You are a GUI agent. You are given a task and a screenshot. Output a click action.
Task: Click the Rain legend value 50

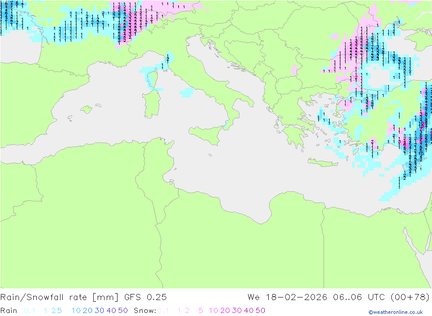[x=123, y=310]
